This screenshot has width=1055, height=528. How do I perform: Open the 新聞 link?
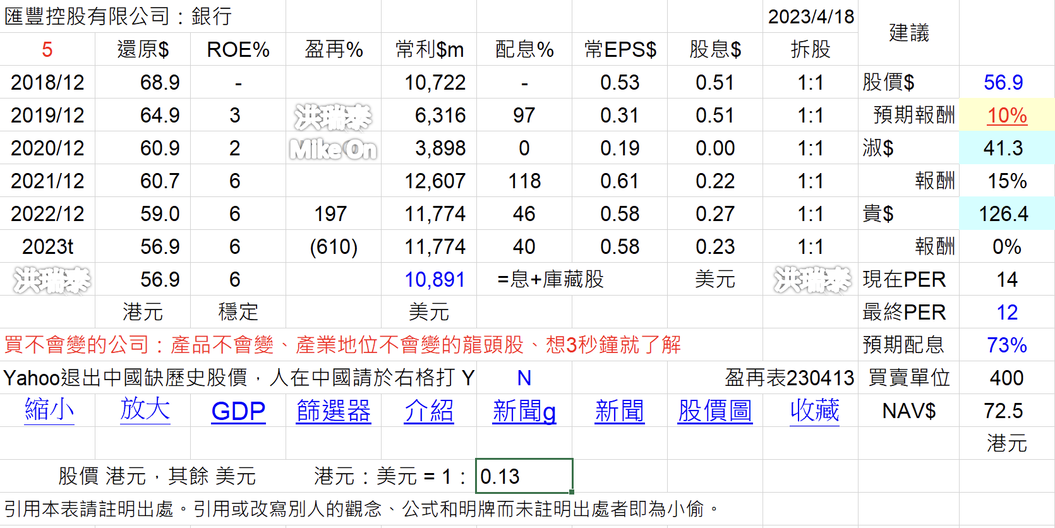(620, 411)
